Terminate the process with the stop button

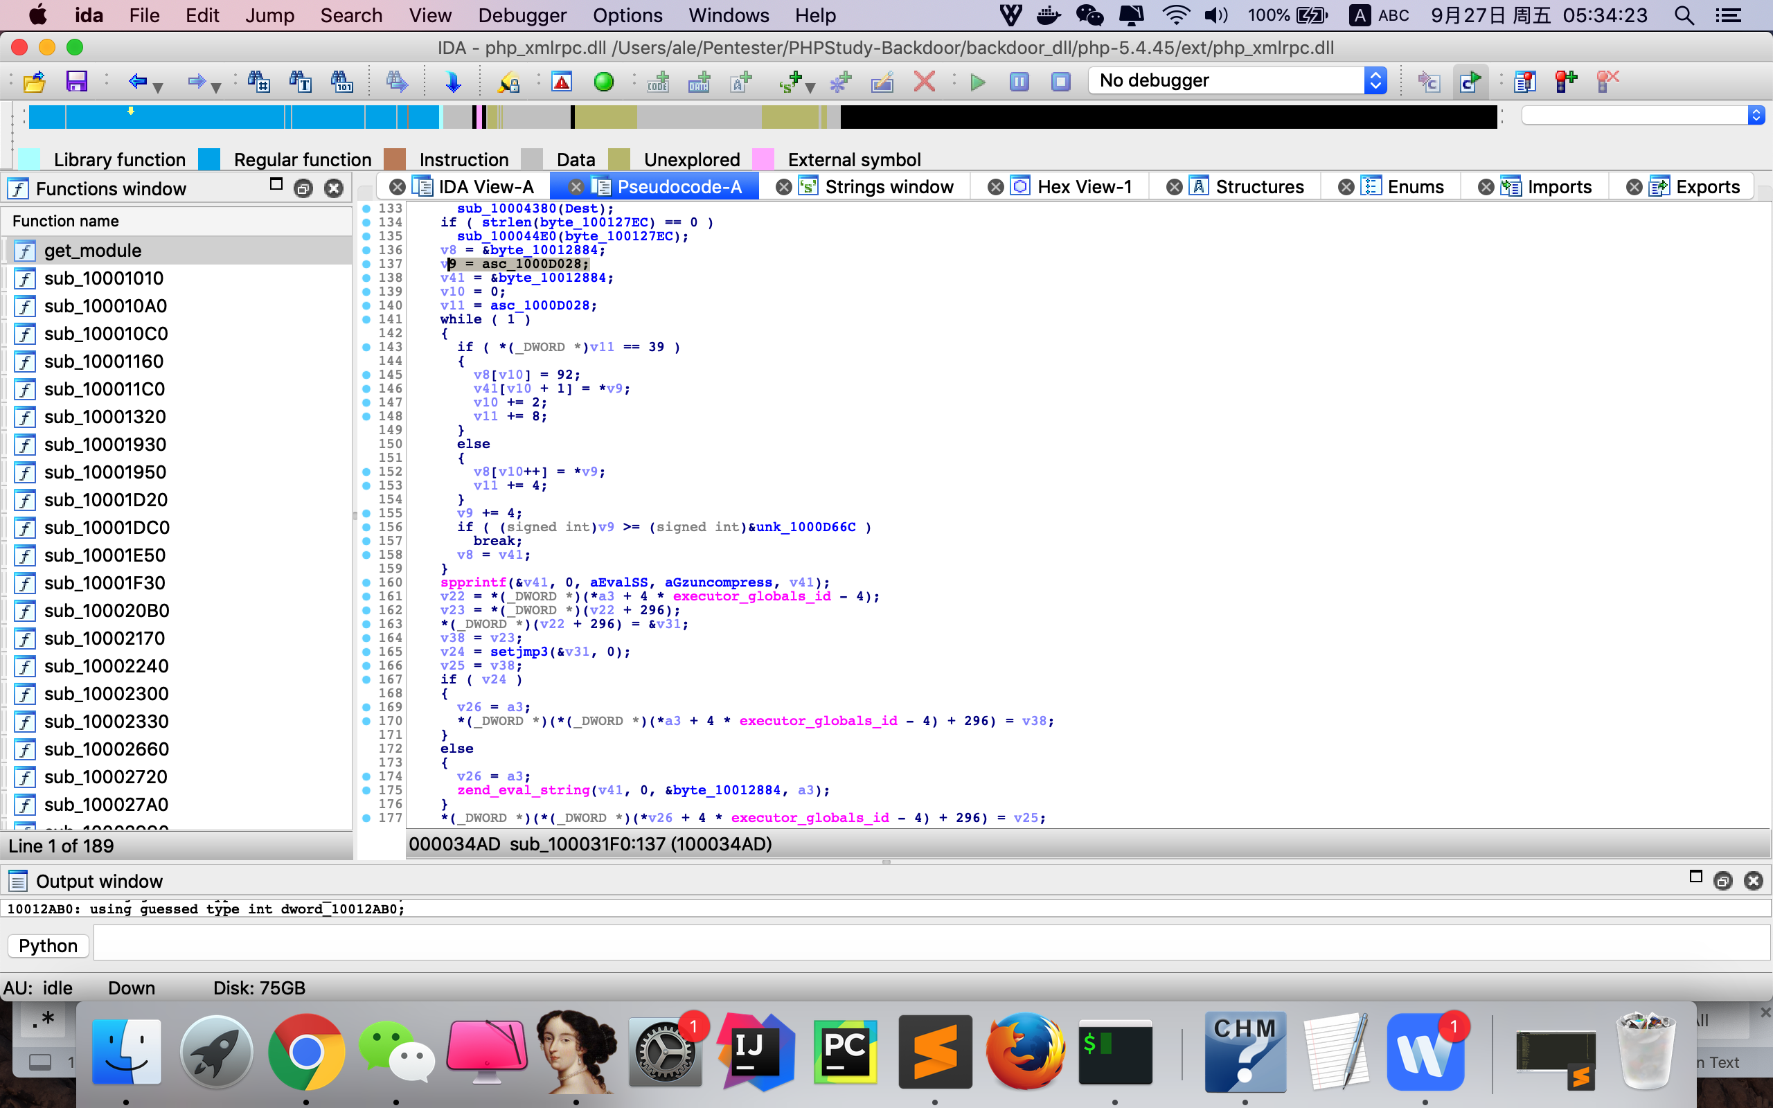pyautogui.click(x=1061, y=81)
